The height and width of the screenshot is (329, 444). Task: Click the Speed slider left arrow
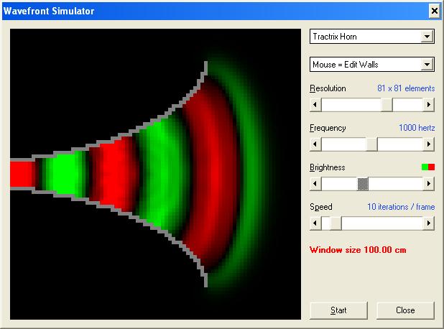[x=315, y=223]
